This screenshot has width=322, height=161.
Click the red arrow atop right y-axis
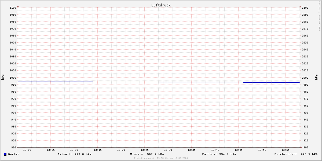click(300, 6)
